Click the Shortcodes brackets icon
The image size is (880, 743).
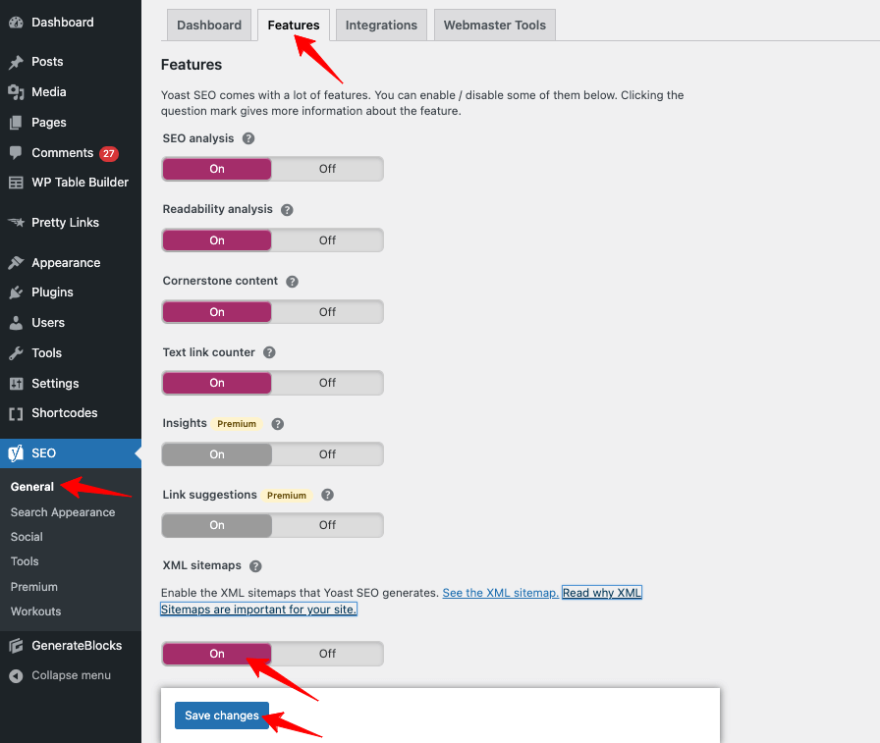pyautogui.click(x=17, y=413)
